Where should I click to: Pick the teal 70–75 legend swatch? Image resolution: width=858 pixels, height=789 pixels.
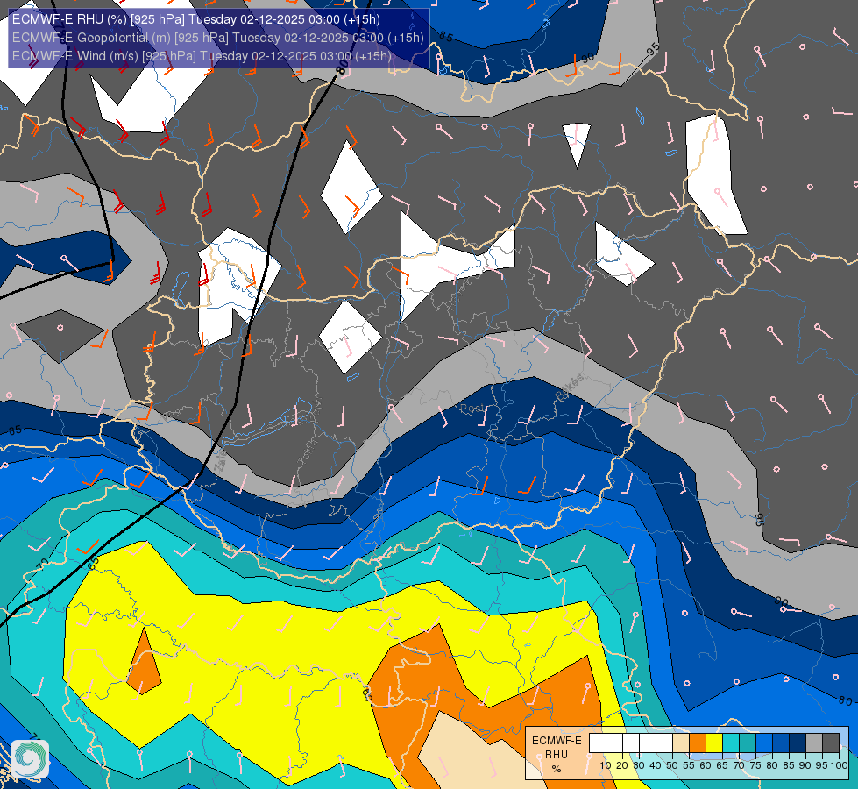click(x=748, y=743)
